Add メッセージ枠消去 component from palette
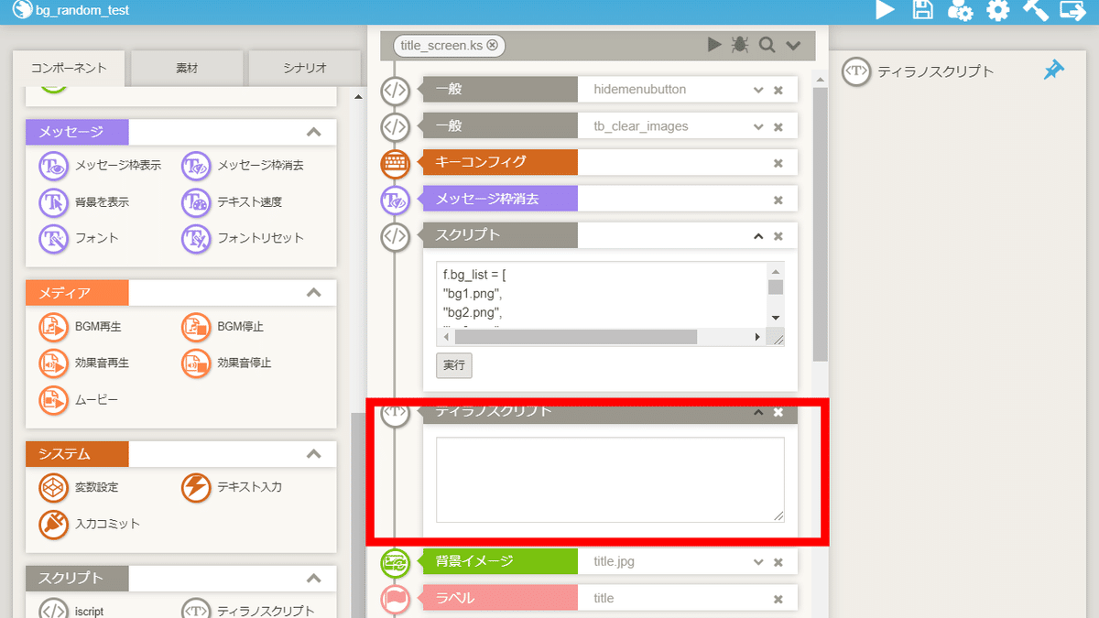This screenshot has height=618, width=1099. pos(243,166)
